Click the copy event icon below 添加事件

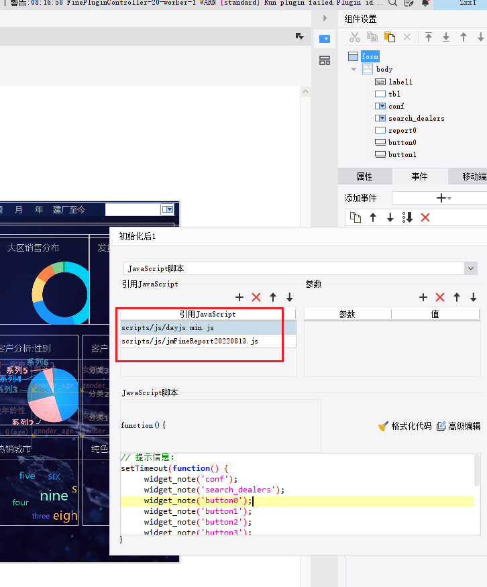coord(356,217)
